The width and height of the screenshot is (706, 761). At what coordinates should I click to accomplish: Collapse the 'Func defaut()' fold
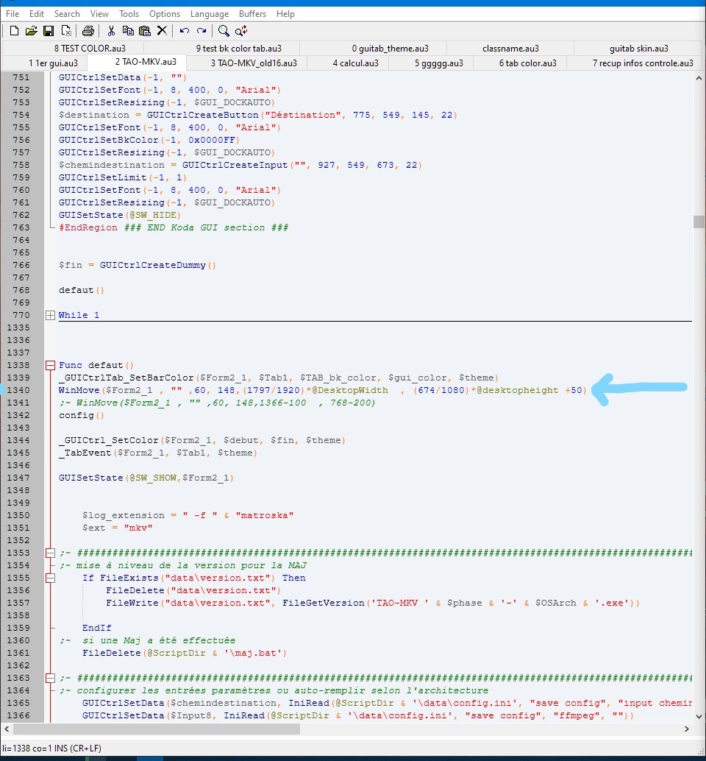[x=50, y=365]
